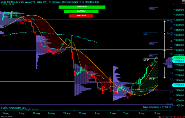Screen dimensions: 185x118
Task: Click the chart title with indicator names
Action: [x=50, y=2]
